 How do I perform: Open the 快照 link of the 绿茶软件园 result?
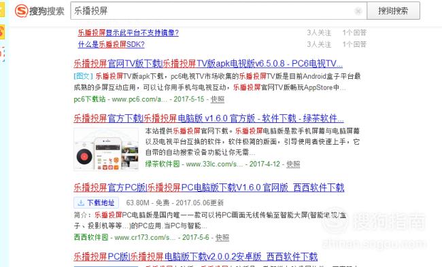tap(293, 164)
